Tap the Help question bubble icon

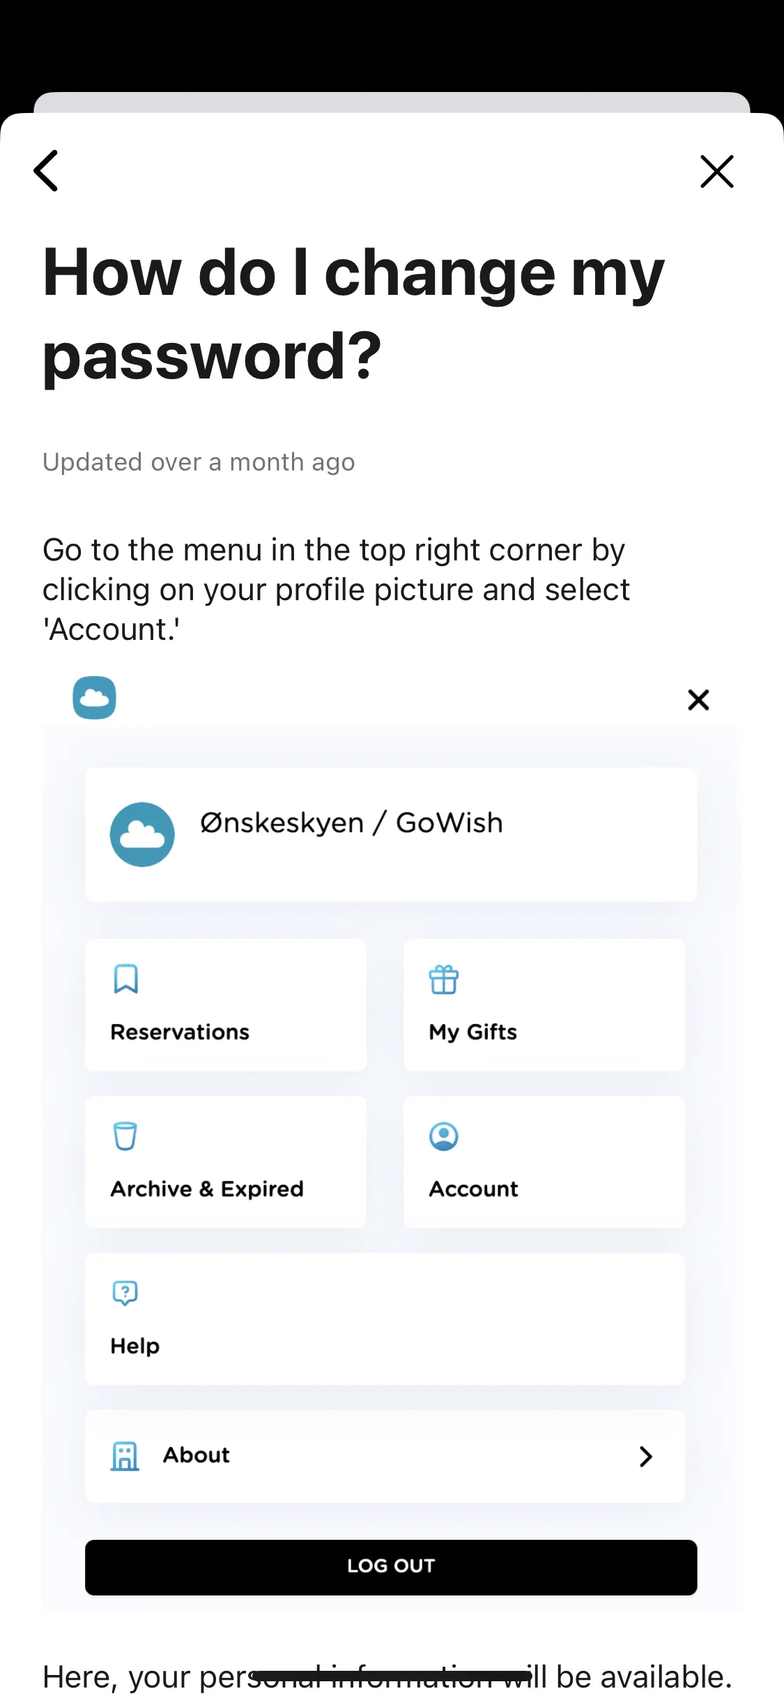coord(125,1293)
